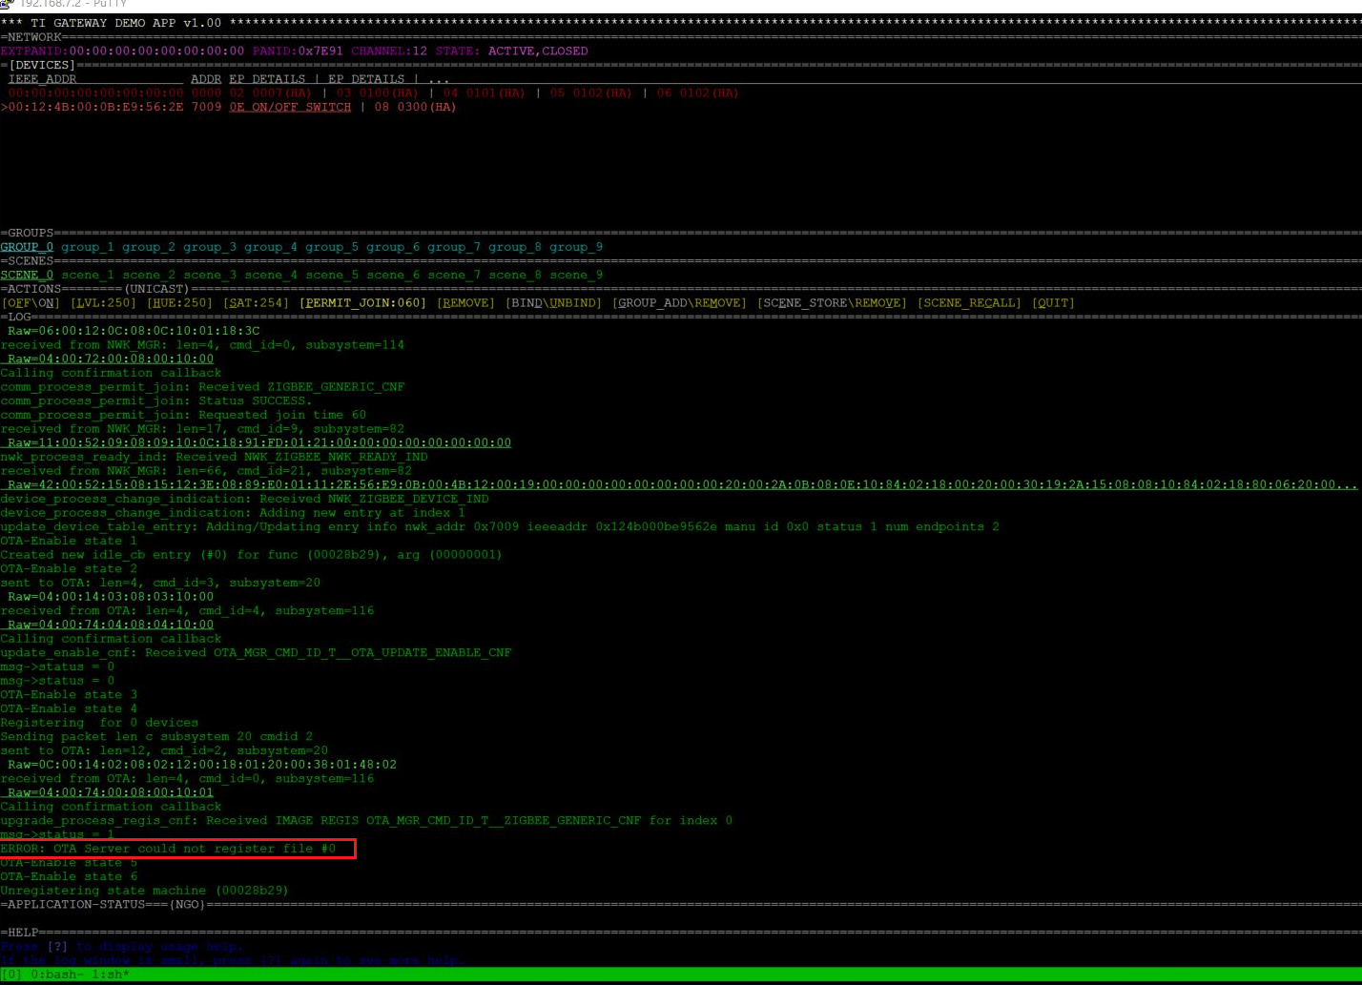The height and width of the screenshot is (985, 1362).
Task: Click the 06 0102(HA) endpoint
Action: (698, 93)
